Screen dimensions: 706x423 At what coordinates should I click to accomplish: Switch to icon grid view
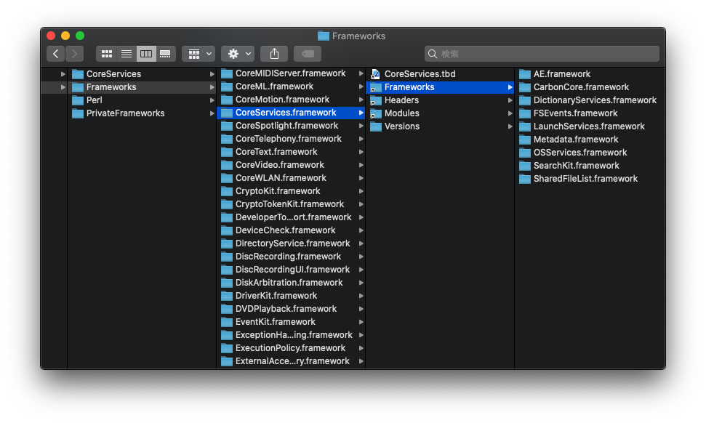tap(106, 53)
